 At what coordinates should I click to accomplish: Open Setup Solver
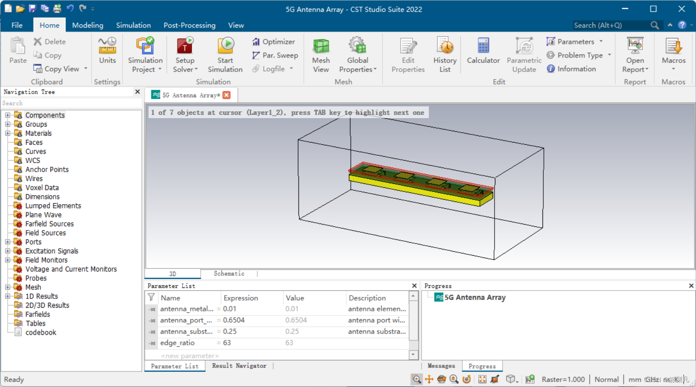click(185, 54)
